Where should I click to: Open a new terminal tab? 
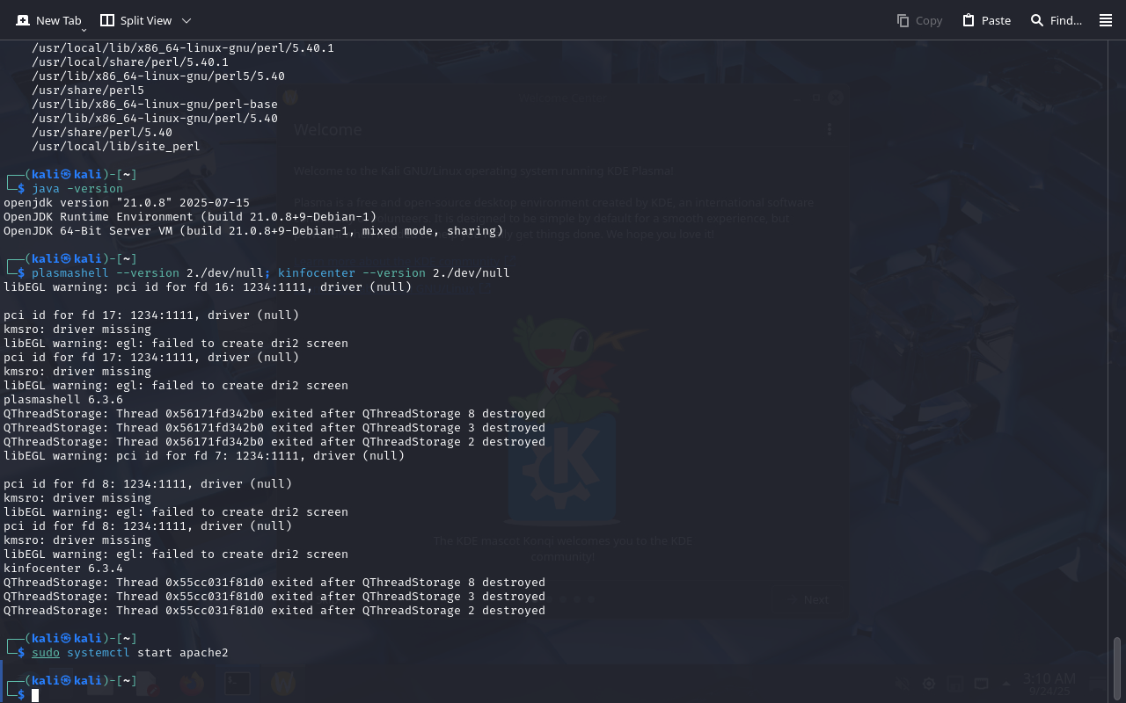48,20
